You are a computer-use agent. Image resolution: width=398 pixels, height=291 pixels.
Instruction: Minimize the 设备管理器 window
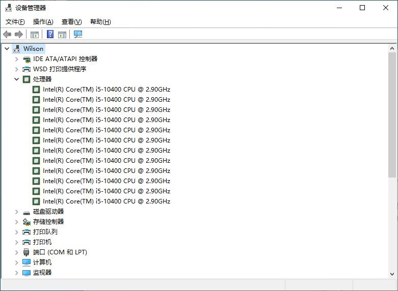tap(339, 8)
